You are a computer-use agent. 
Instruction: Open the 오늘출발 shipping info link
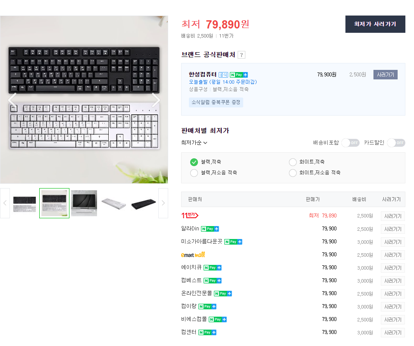223,82
